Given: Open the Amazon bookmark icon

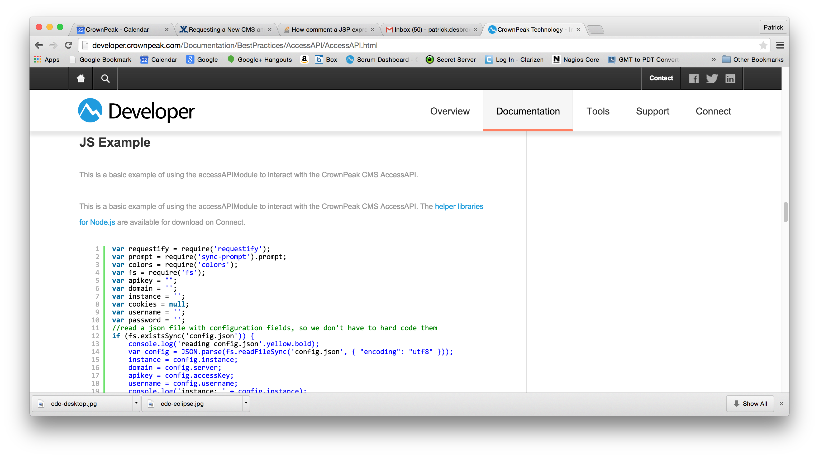Looking at the screenshot, I should pyautogui.click(x=304, y=59).
